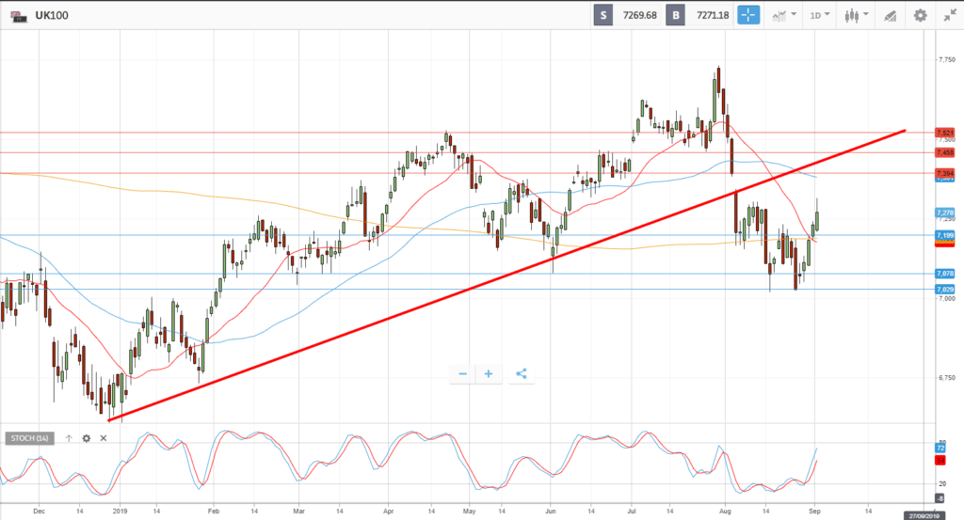
Task: Zoom out with the minus button
Action: pos(463,374)
